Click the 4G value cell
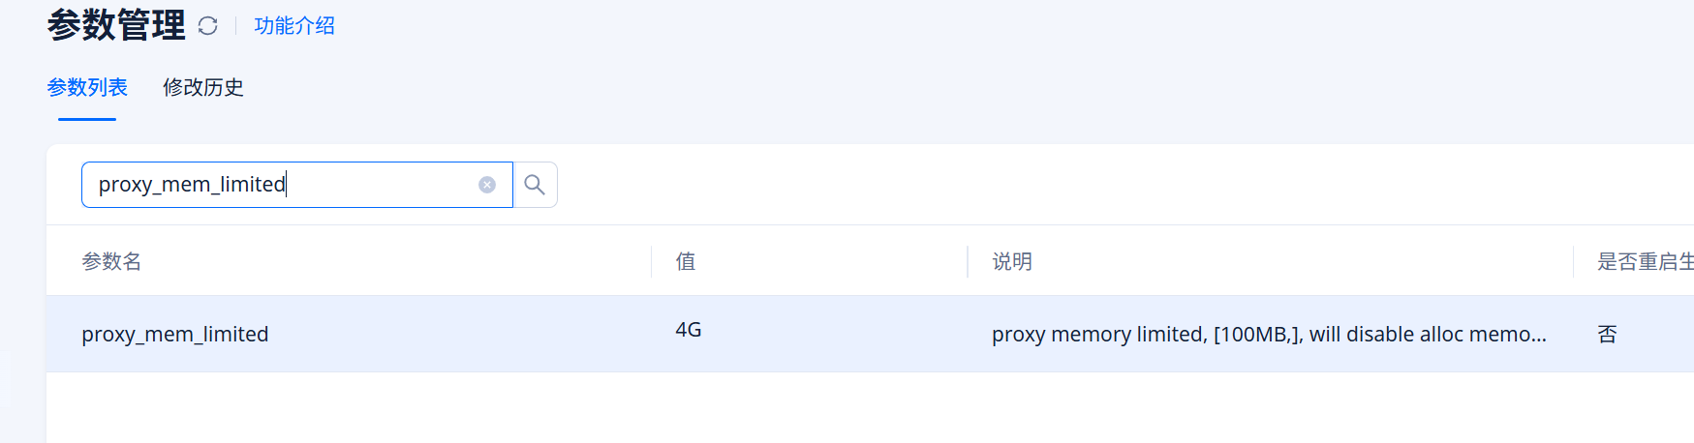 tap(689, 330)
